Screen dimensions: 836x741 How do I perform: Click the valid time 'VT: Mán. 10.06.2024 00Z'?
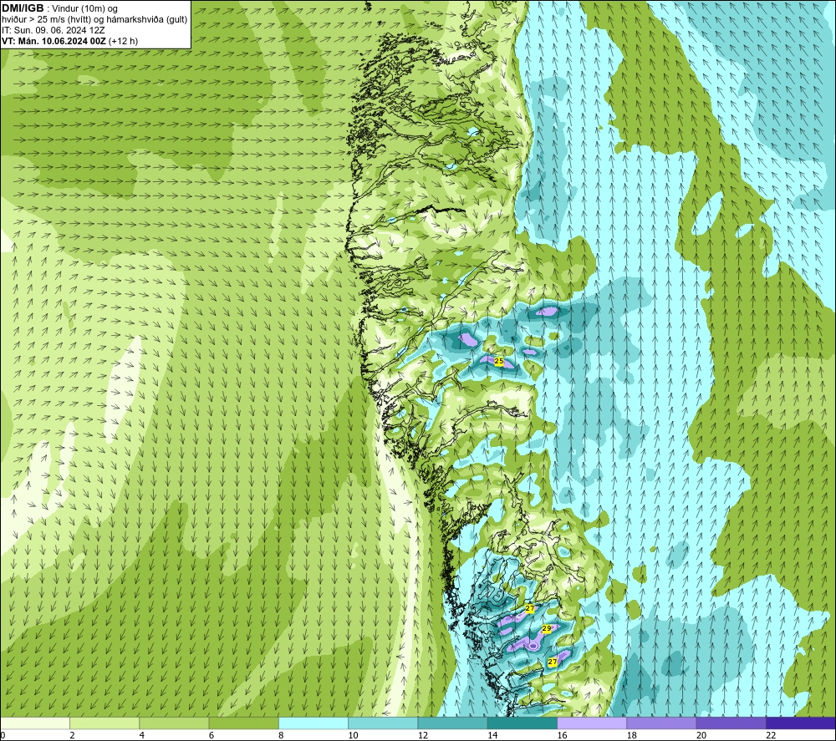(x=54, y=41)
